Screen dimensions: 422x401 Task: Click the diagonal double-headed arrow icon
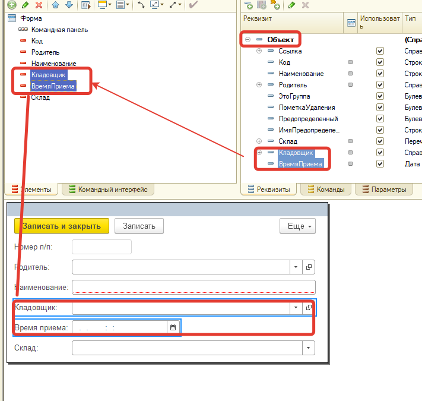click(x=173, y=5)
